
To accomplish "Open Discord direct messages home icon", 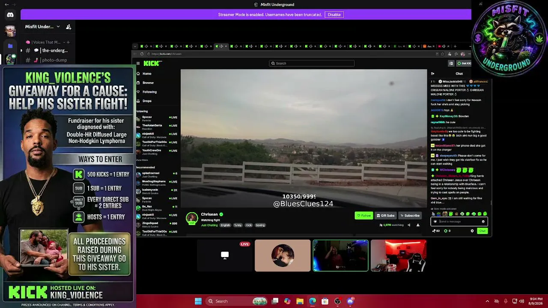I will pos(10,15).
